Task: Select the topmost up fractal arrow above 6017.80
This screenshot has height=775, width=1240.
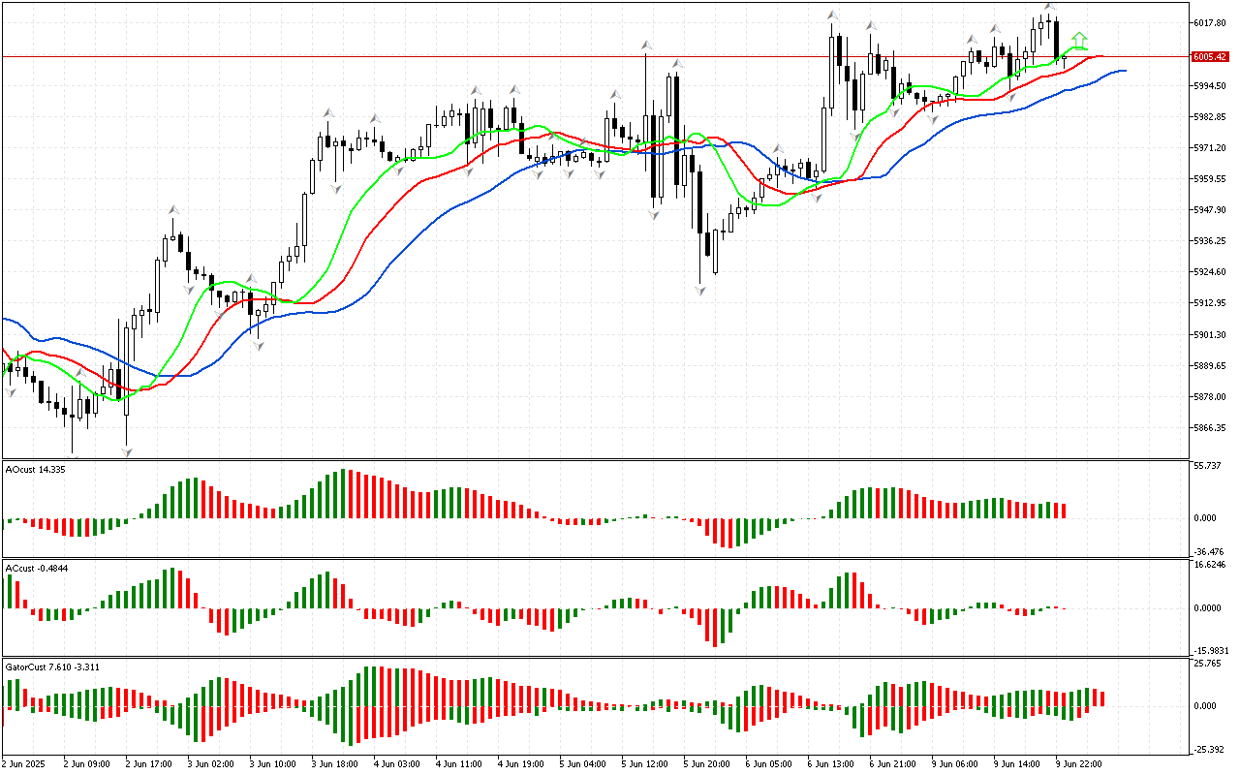Action: pos(1048,8)
